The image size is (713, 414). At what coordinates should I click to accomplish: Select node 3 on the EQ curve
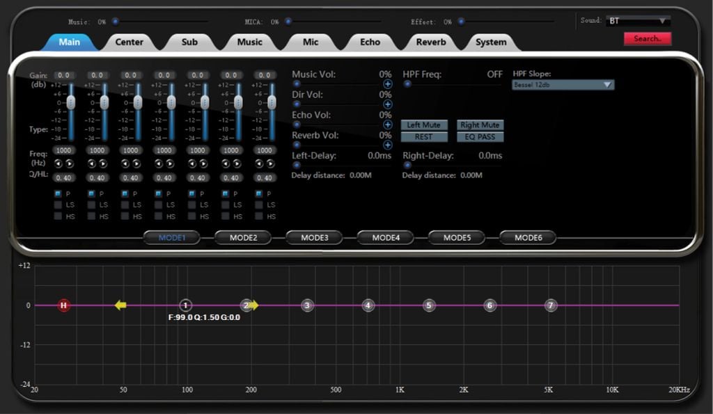[x=307, y=305]
